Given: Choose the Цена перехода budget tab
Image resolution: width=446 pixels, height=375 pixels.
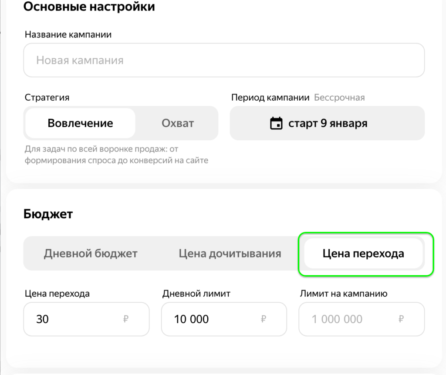Looking at the screenshot, I should point(363,253).
